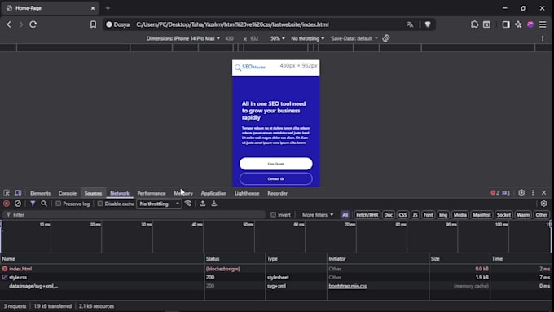Image resolution: width=554 pixels, height=312 pixels.
Task: Filter requests by JS type
Action: pos(415,215)
